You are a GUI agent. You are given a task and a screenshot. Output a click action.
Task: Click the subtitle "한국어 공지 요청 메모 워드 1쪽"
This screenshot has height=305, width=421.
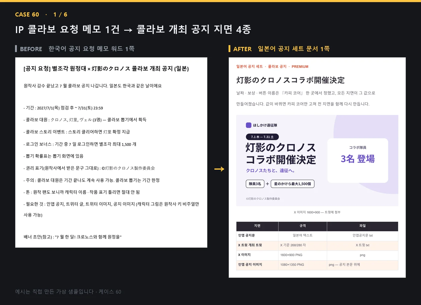[91, 49]
